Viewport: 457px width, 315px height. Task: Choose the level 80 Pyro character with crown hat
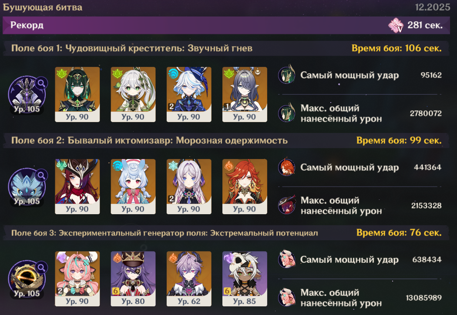click(133, 279)
